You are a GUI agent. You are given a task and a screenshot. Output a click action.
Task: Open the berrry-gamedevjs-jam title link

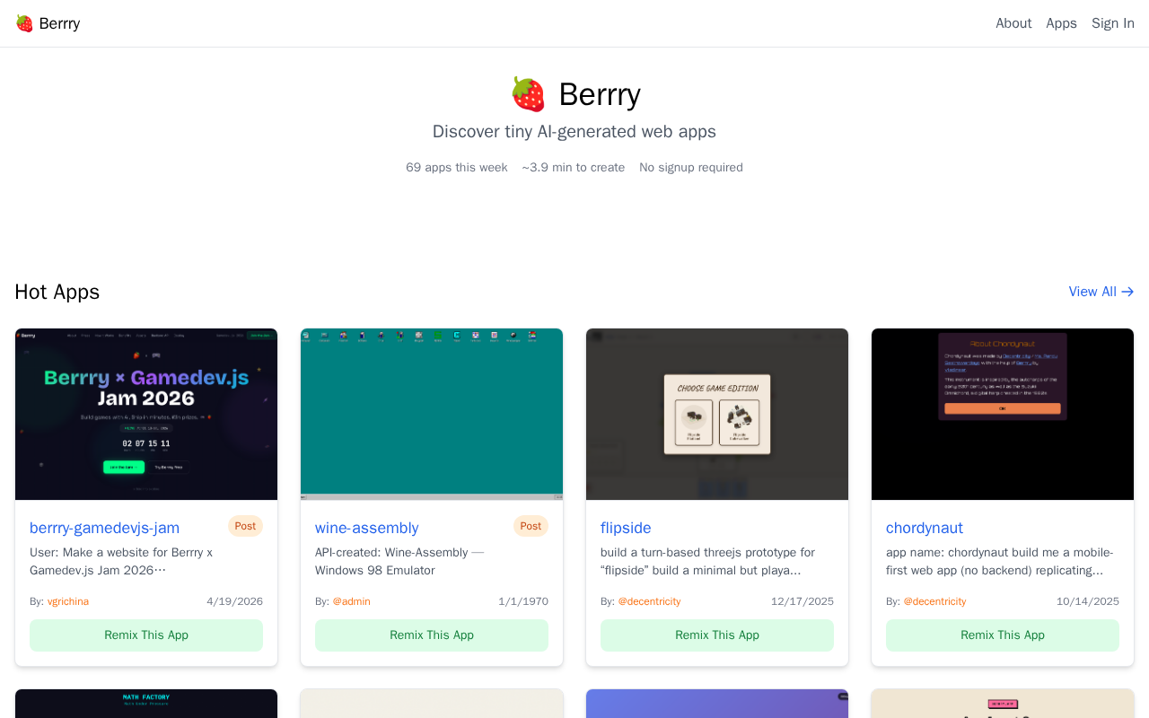(x=104, y=528)
